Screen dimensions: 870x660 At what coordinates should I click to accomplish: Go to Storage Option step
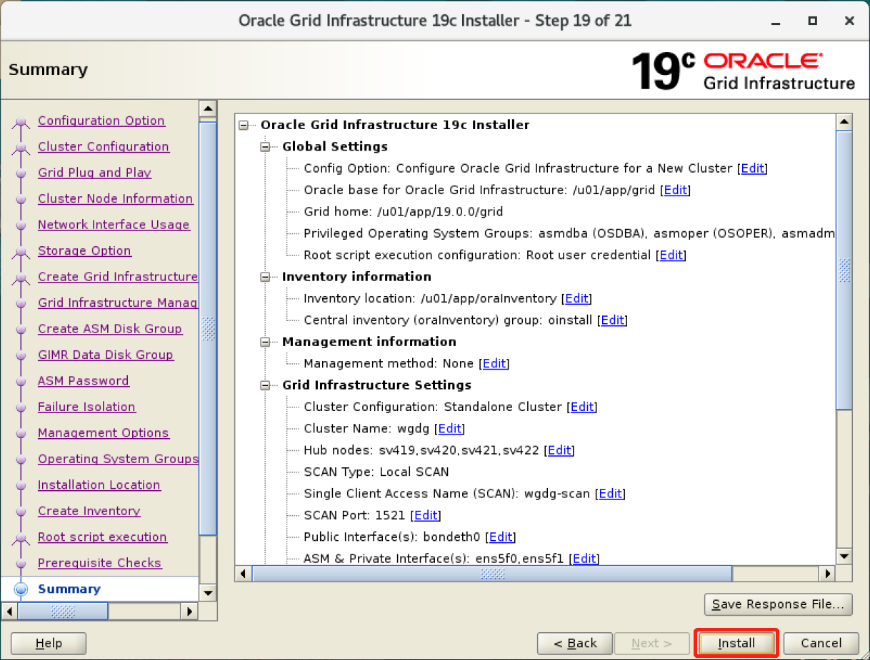coord(84,250)
